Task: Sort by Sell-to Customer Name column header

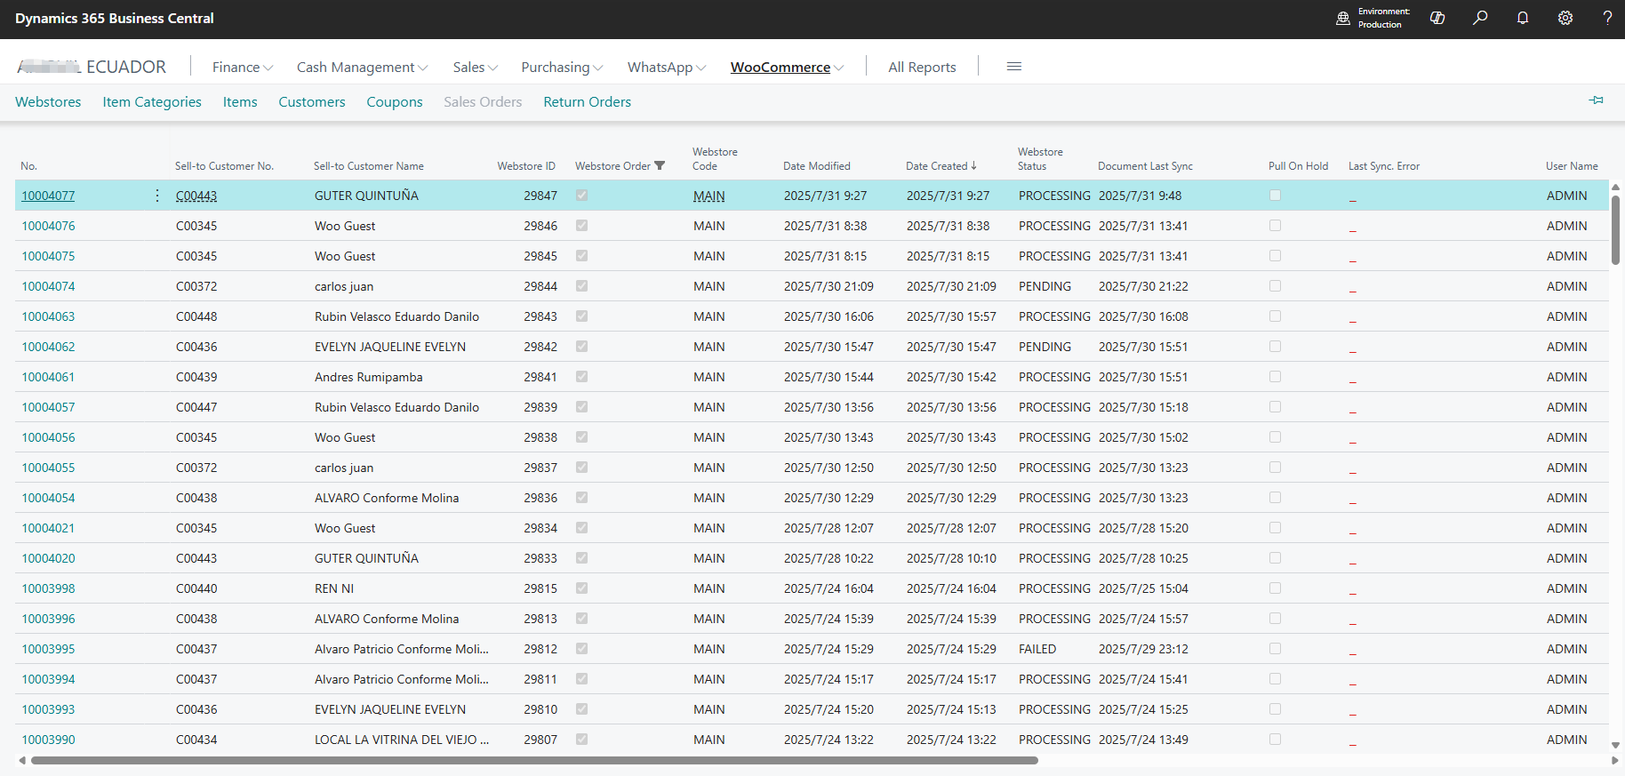Action: [x=369, y=166]
